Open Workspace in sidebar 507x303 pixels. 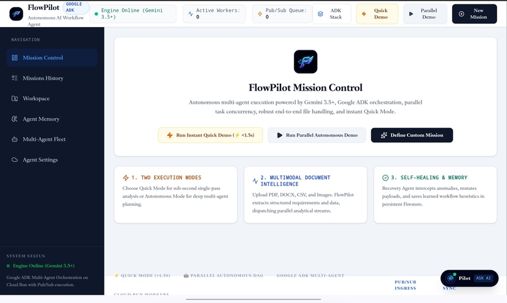pyautogui.click(x=52, y=98)
